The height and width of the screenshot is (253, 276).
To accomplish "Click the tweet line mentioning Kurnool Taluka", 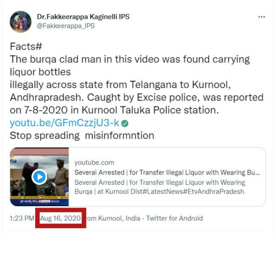I will [114, 110].
